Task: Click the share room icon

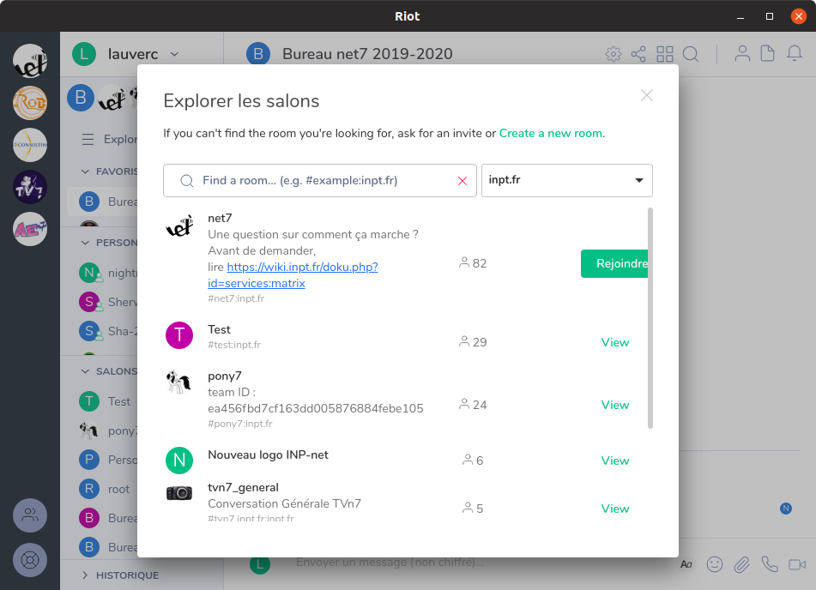Action: (638, 54)
